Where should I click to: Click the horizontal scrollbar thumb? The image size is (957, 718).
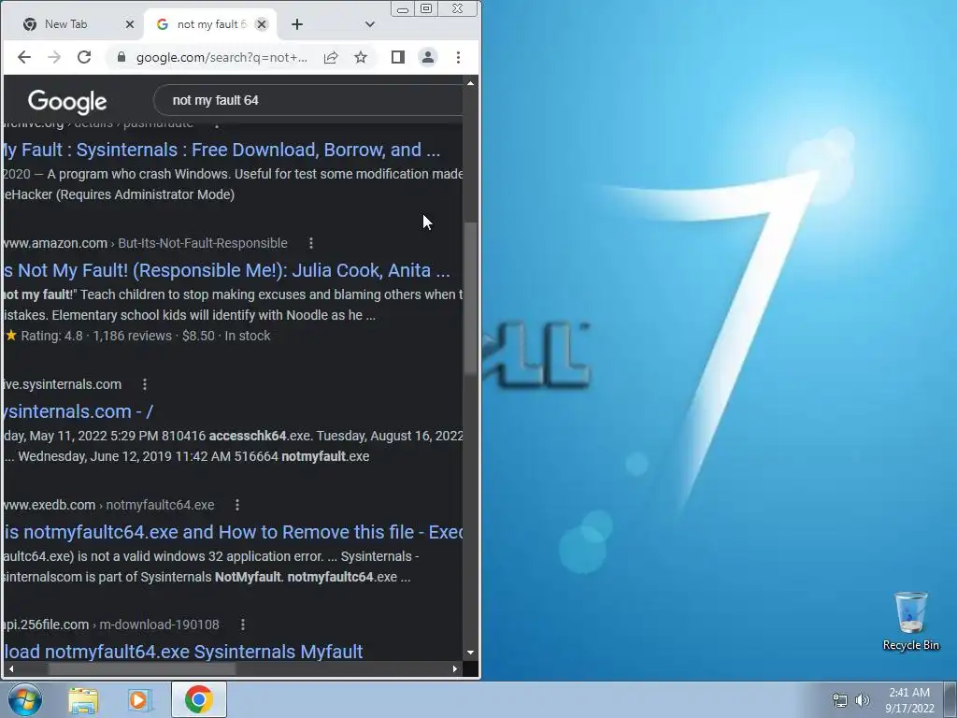coord(142,668)
